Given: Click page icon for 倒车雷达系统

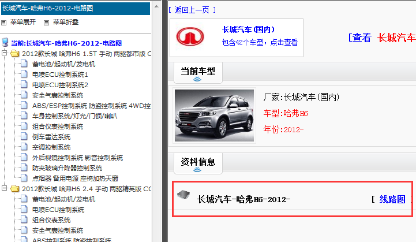Looking at the screenshot, I should coord(24,136).
